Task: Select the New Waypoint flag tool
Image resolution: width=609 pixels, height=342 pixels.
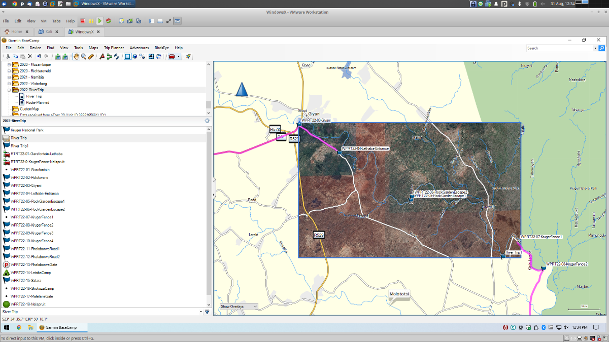Action: pos(102,56)
